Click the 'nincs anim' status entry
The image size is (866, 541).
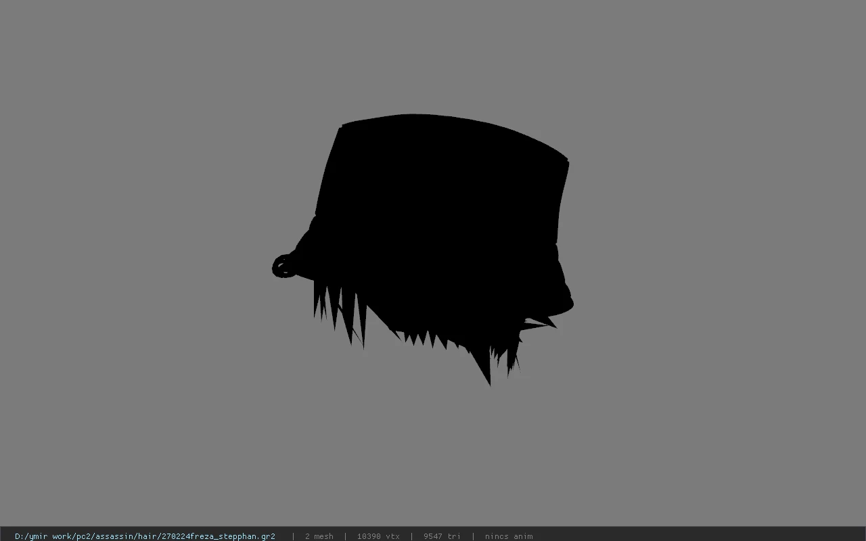tap(509, 536)
